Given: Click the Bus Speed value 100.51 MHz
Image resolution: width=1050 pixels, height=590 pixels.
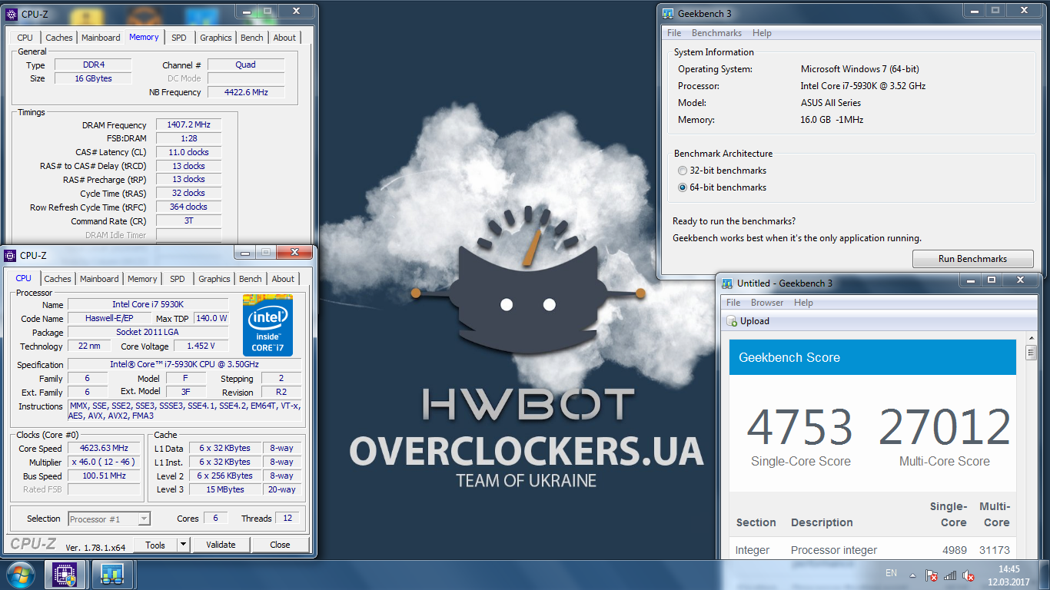Looking at the screenshot, I should coord(104,476).
